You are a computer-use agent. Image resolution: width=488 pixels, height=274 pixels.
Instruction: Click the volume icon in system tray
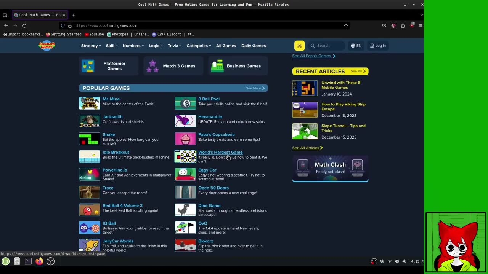click(x=397, y=261)
